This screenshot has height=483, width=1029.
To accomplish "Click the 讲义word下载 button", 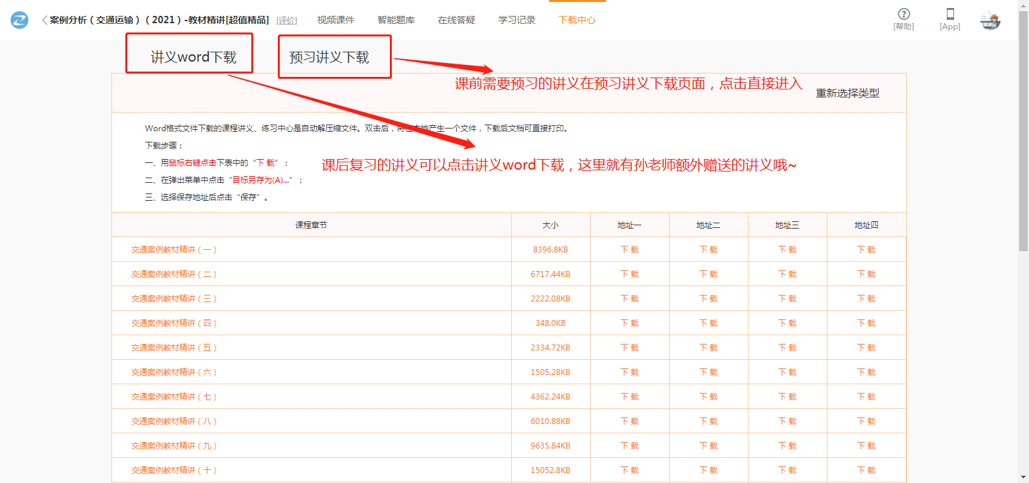I will [x=193, y=57].
